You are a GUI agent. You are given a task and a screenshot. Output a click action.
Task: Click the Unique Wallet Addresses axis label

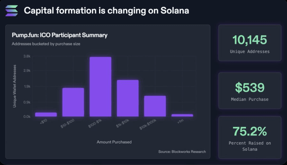click(15, 86)
